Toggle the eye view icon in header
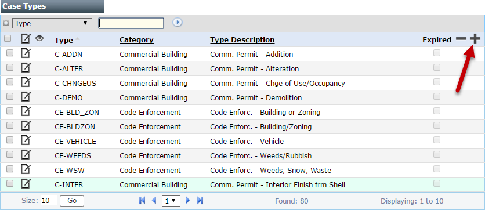 click(39, 38)
